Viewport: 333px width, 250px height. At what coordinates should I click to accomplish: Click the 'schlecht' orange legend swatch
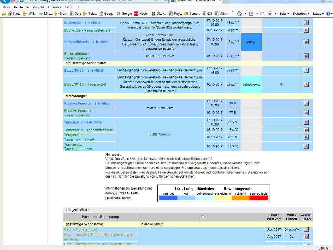240,198
